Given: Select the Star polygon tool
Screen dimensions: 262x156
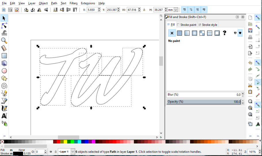Looking at the screenshot, I should pos(4,78).
